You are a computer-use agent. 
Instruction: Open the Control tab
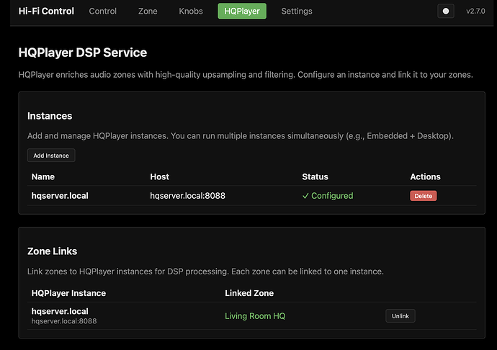tap(103, 12)
